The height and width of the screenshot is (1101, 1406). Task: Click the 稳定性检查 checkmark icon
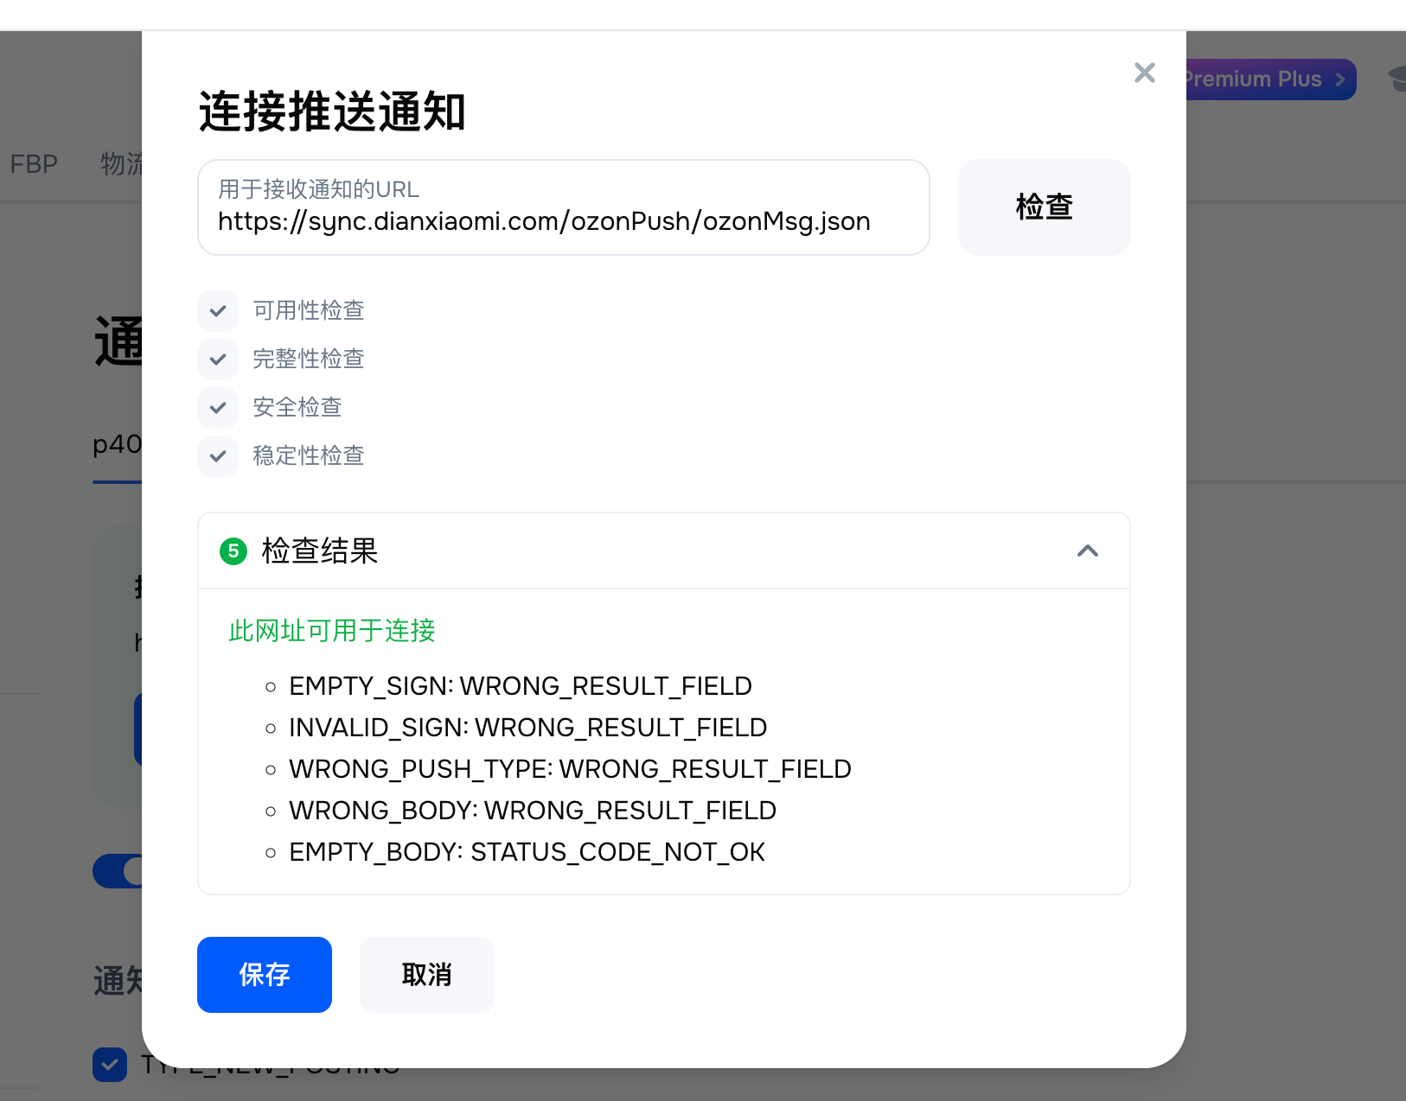pyautogui.click(x=218, y=456)
